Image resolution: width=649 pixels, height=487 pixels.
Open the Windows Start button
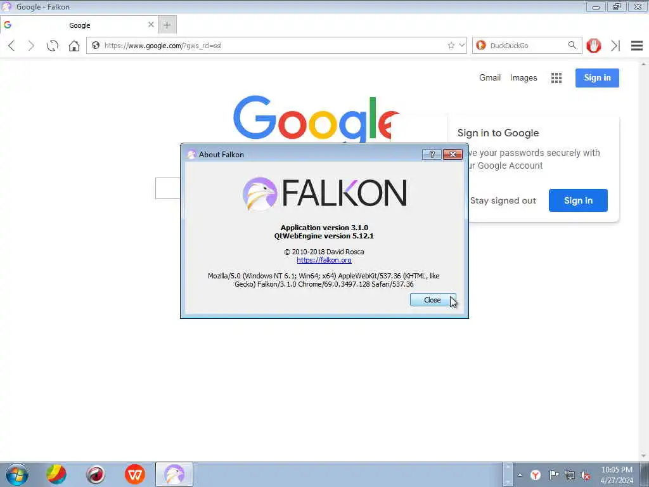tap(17, 474)
